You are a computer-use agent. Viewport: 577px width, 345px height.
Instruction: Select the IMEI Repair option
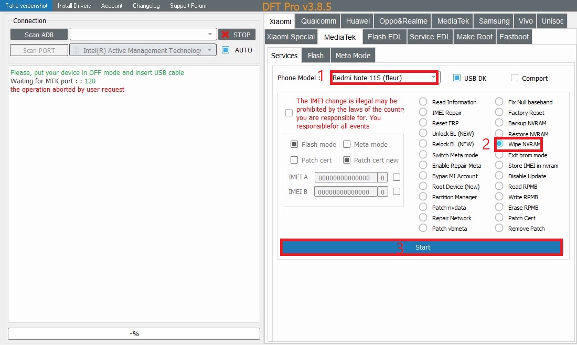click(x=423, y=112)
